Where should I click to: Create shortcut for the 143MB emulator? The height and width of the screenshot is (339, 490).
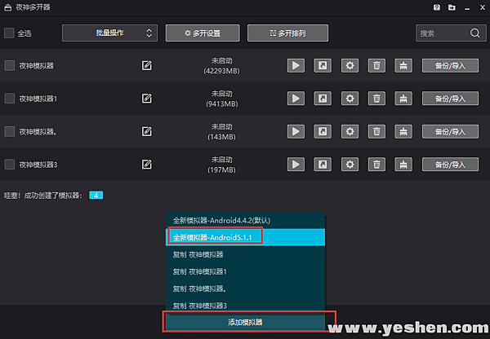(x=323, y=131)
